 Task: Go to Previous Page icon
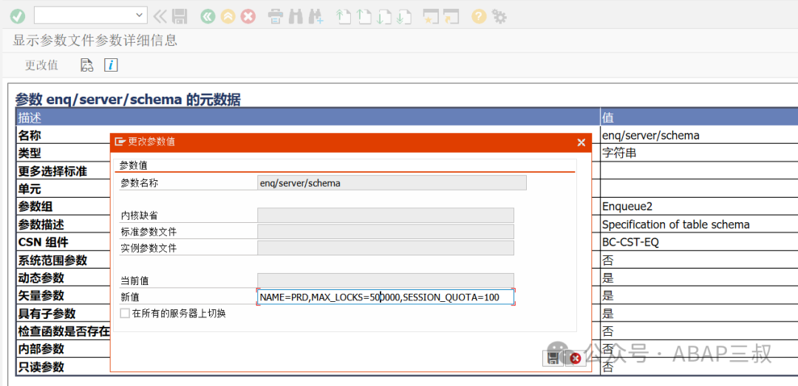[x=364, y=17]
